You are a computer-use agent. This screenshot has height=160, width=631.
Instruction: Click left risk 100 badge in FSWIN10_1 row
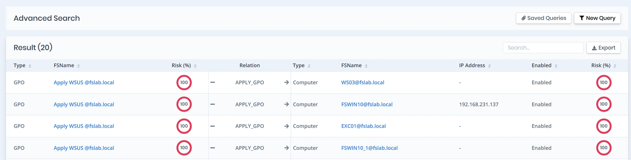(x=184, y=148)
